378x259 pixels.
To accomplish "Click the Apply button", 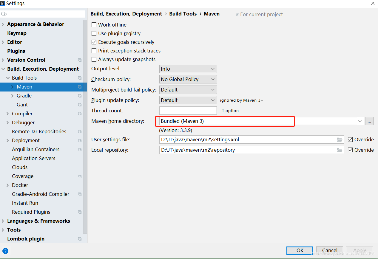I will coord(360,250).
